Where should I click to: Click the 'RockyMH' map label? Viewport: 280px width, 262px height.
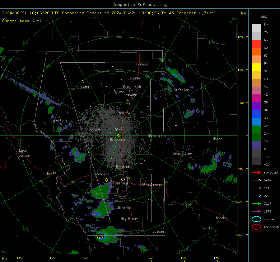click(x=82, y=87)
